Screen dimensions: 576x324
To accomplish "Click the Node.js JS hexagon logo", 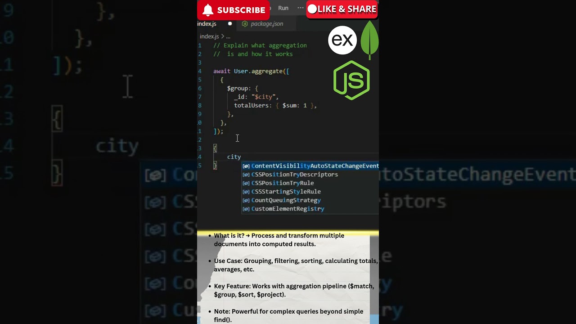I will click(x=351, y=80).
